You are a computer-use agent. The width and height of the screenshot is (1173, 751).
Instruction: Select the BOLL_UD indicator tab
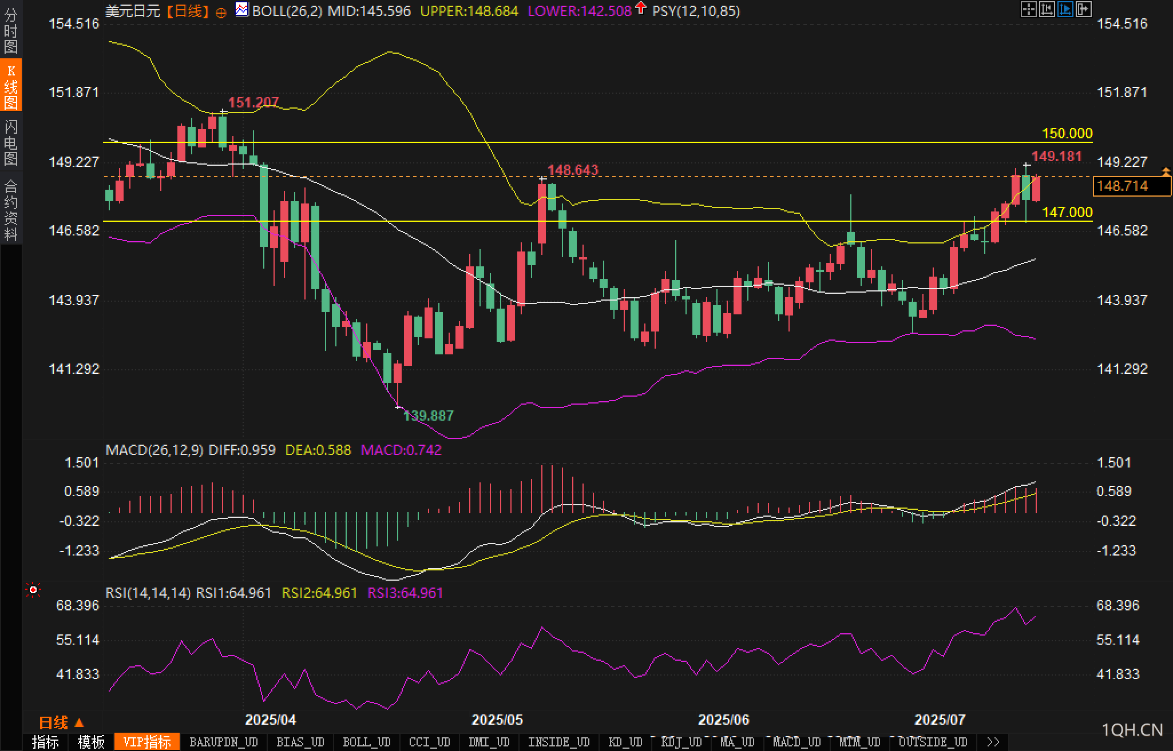366,742
